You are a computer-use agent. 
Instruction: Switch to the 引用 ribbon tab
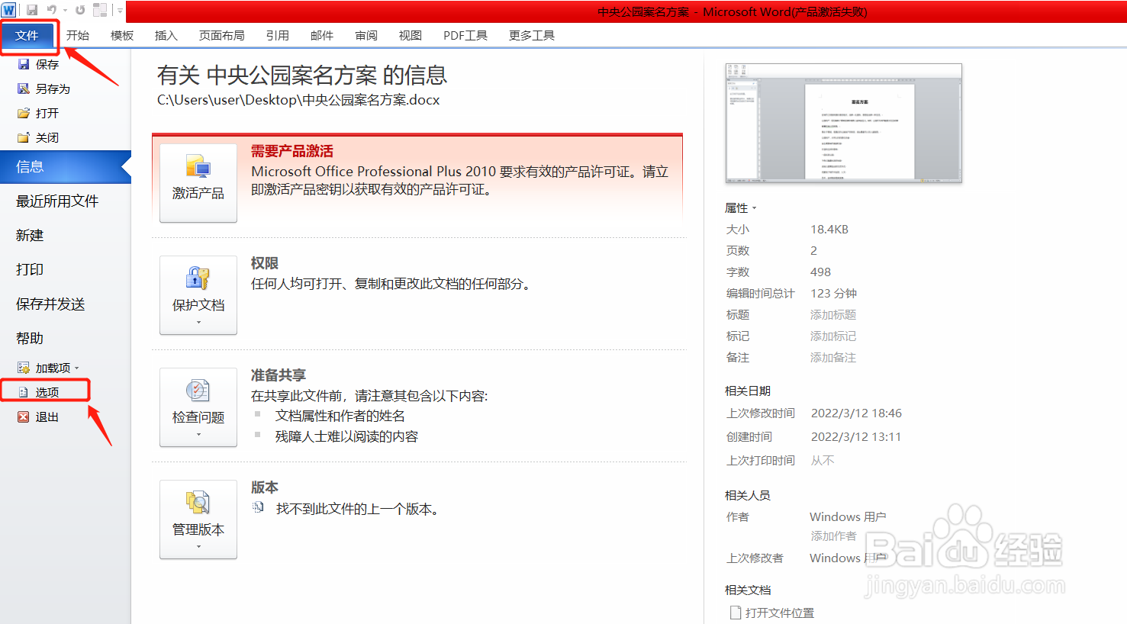coord(278,35)
